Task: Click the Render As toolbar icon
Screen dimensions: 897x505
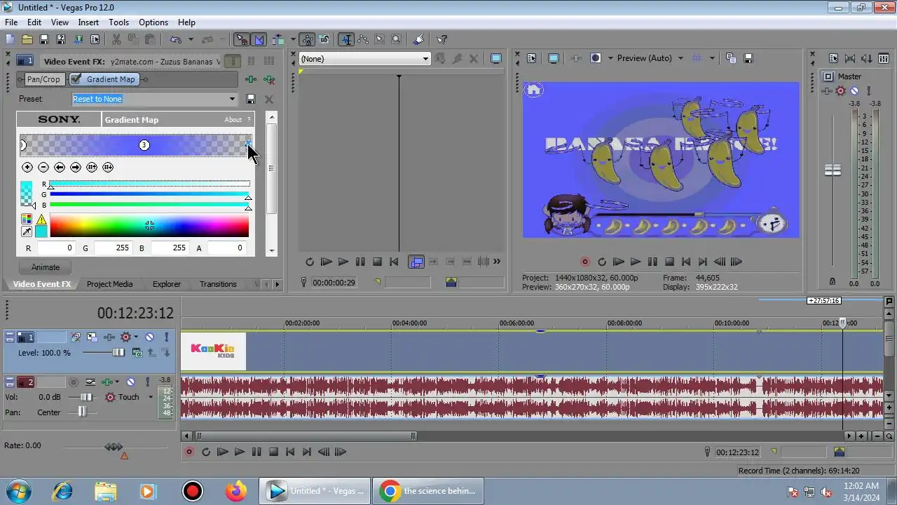Action: [78, 40]
